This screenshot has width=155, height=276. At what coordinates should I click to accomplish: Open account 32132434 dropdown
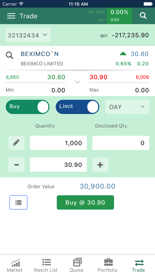point(28,35)
